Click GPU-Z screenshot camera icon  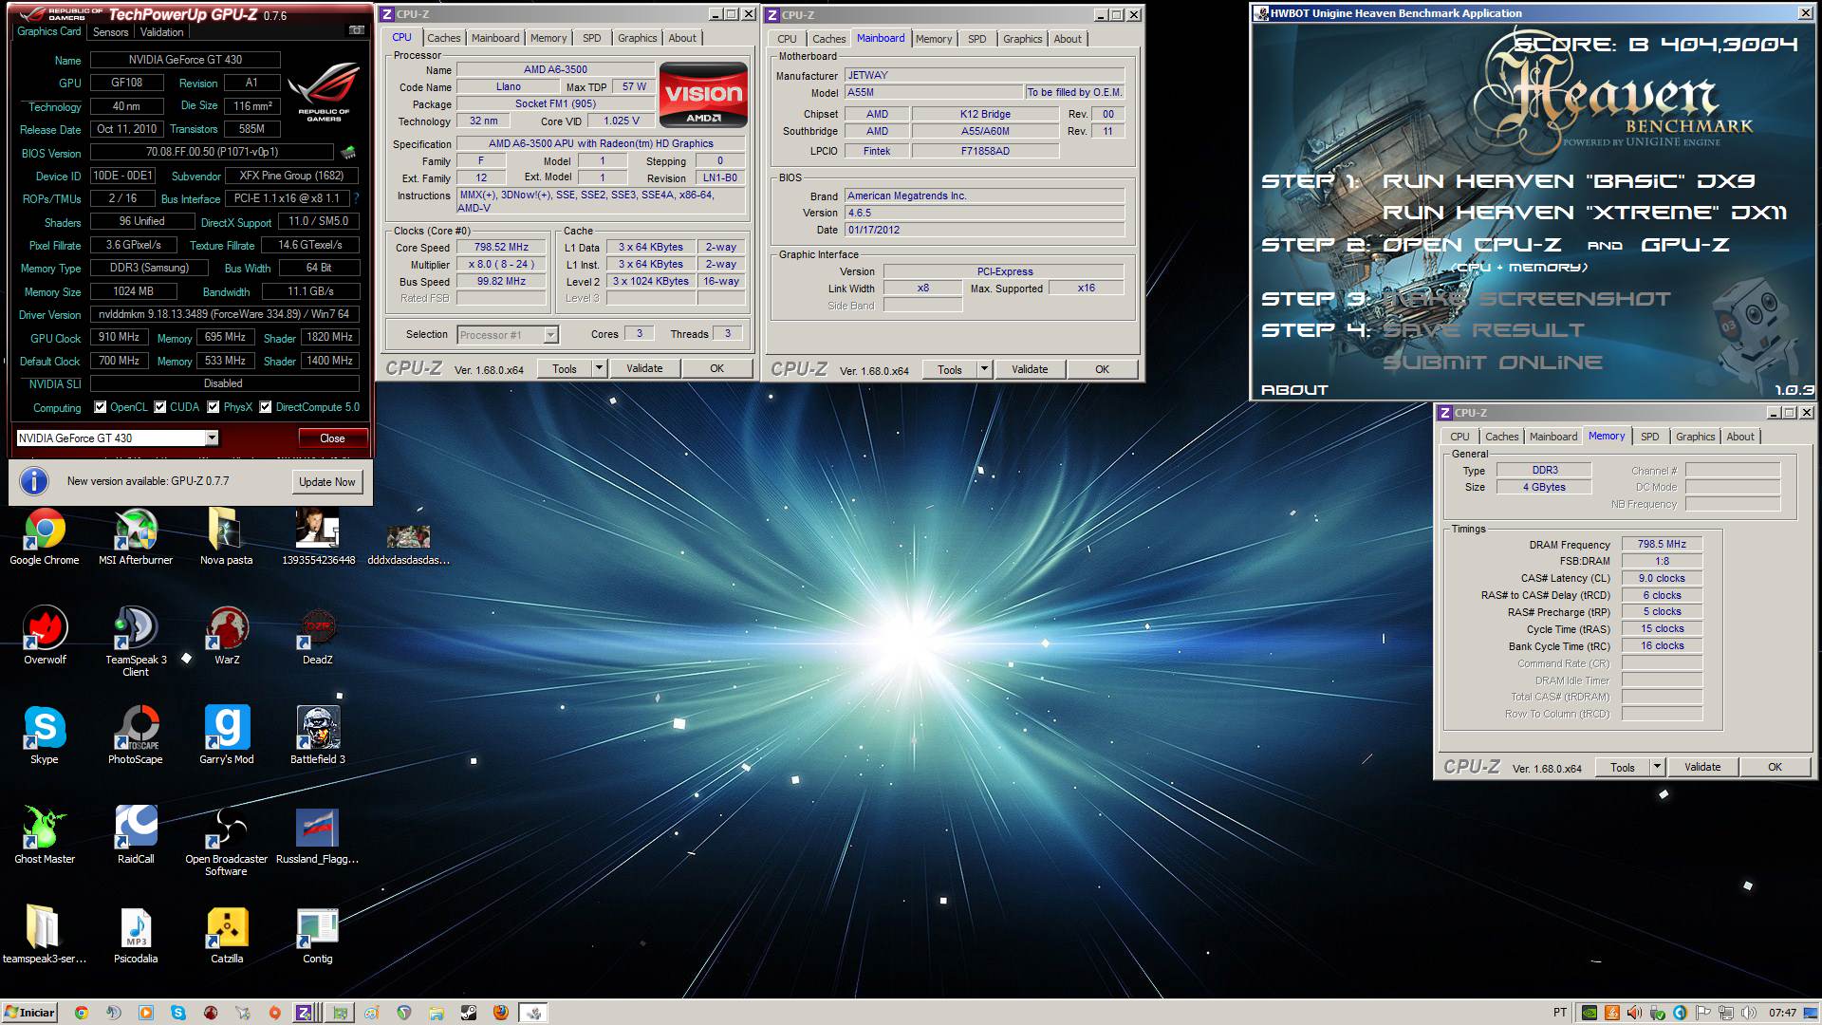pos(357,30)
